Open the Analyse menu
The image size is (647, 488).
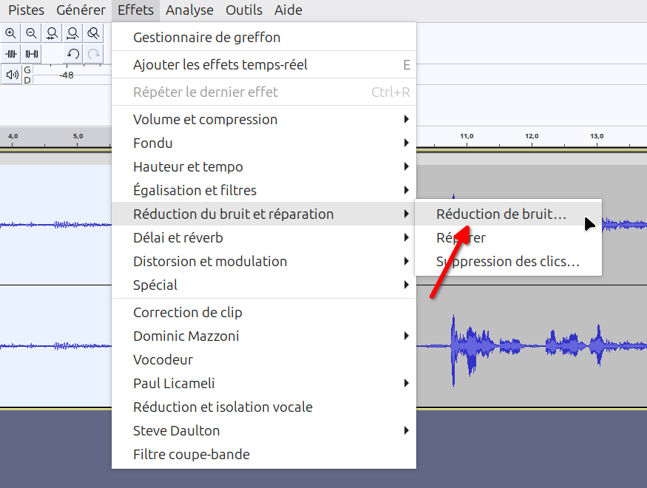click(x=189, y=10)
